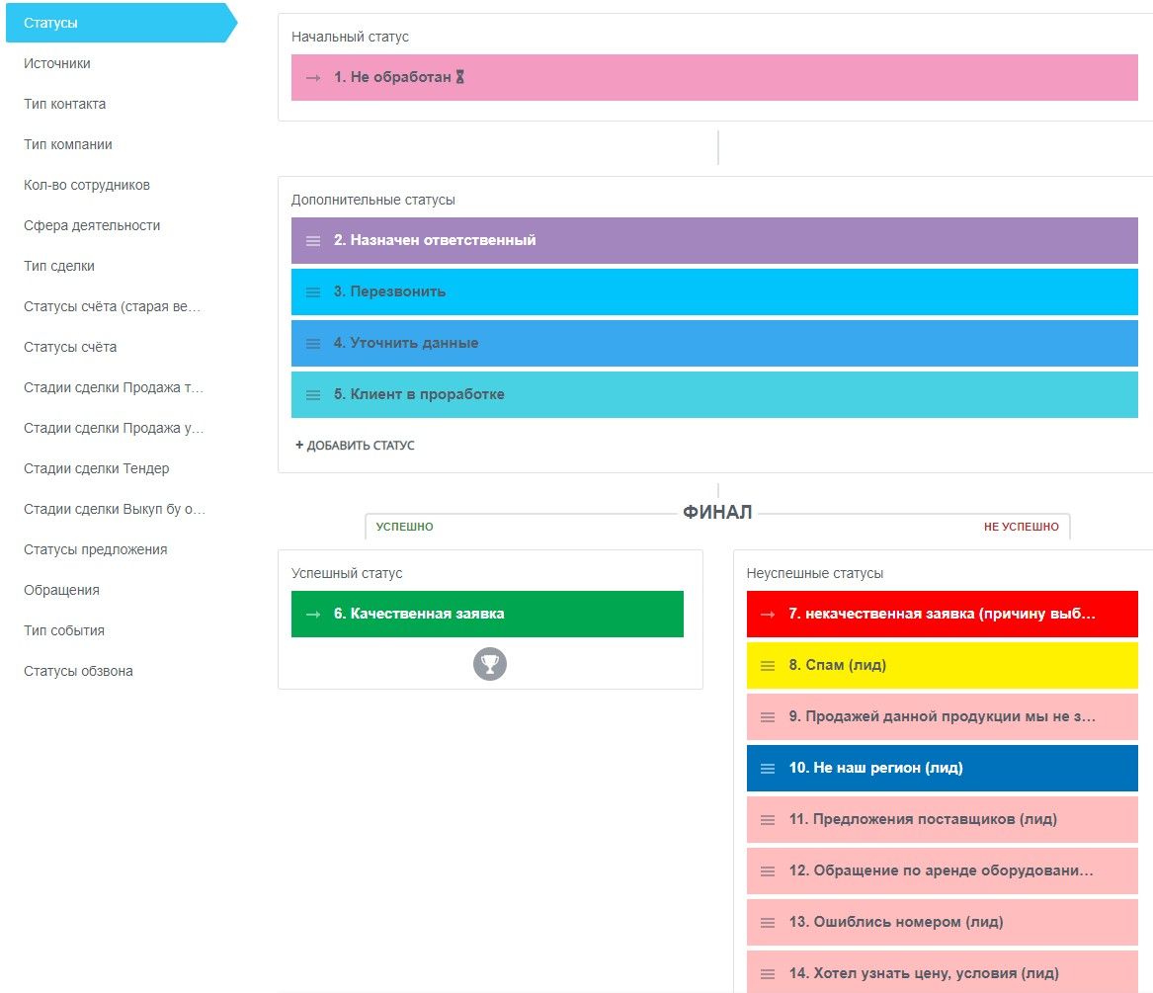Screen dimensions: 1153x993
Task: Click green Качественная заявка status bar
Action: 487,615
